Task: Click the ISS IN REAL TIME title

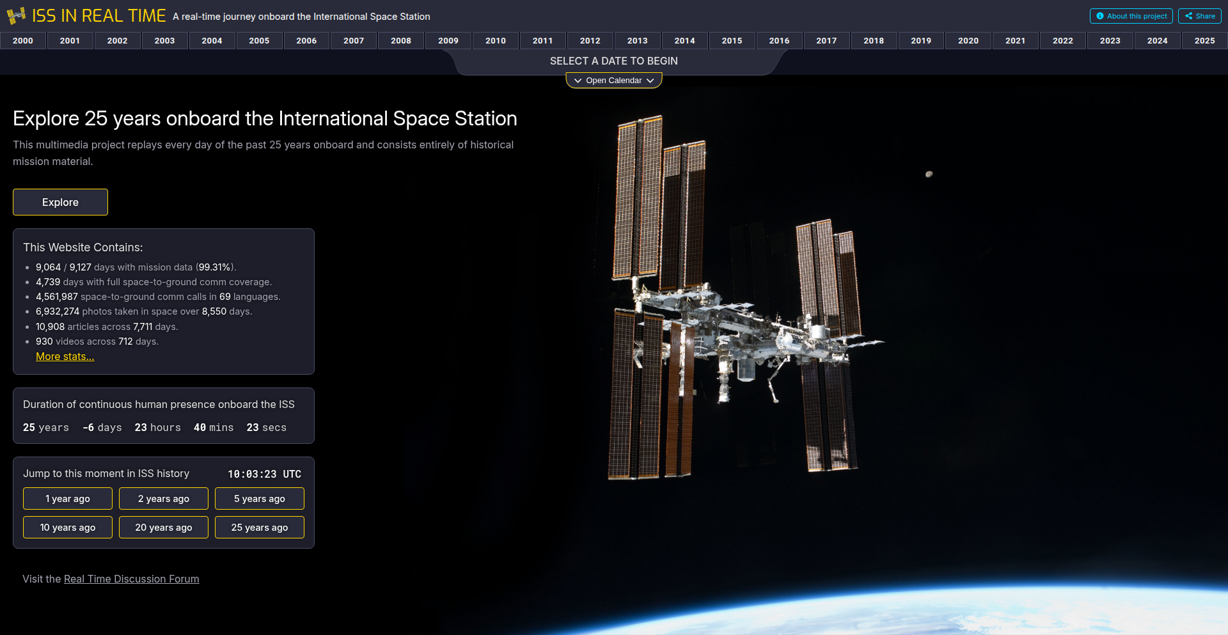Action: click(99, 16)
